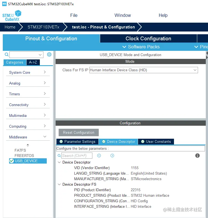Click the PRODUCT_STRING parameter label

click(x=102, y=195)
